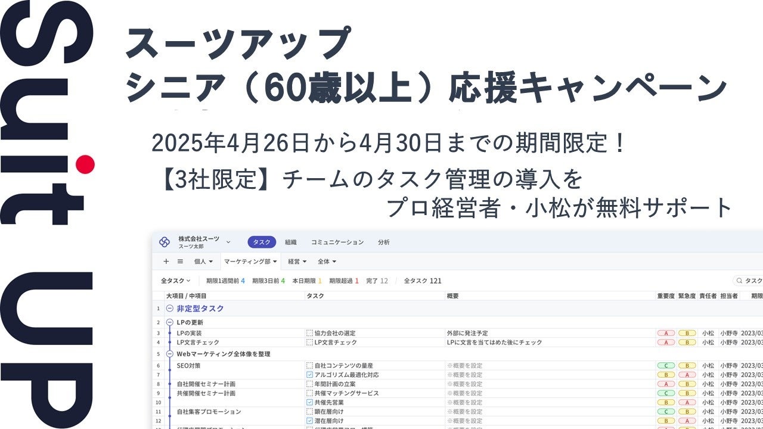The height and width of the screenshot is (429, 763).
Task: Click 重要度 badge B for 潜在層向け
Action: coord(666,421)
